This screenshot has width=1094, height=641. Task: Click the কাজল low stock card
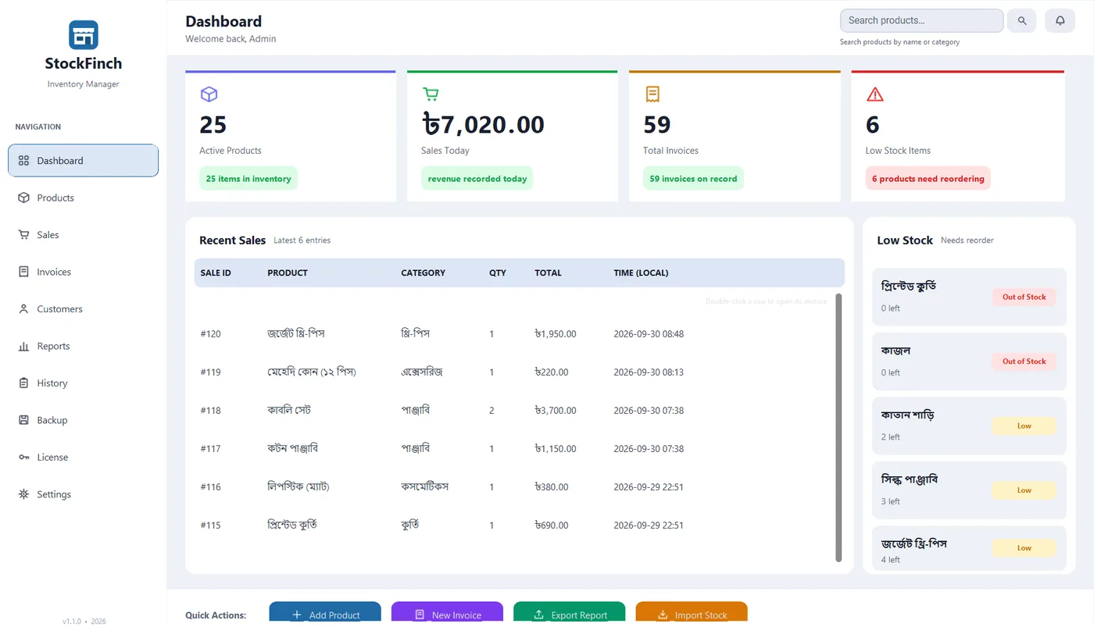tap(969, 361)
